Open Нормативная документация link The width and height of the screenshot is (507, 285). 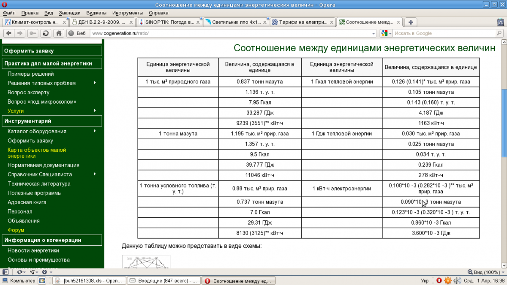44,165
